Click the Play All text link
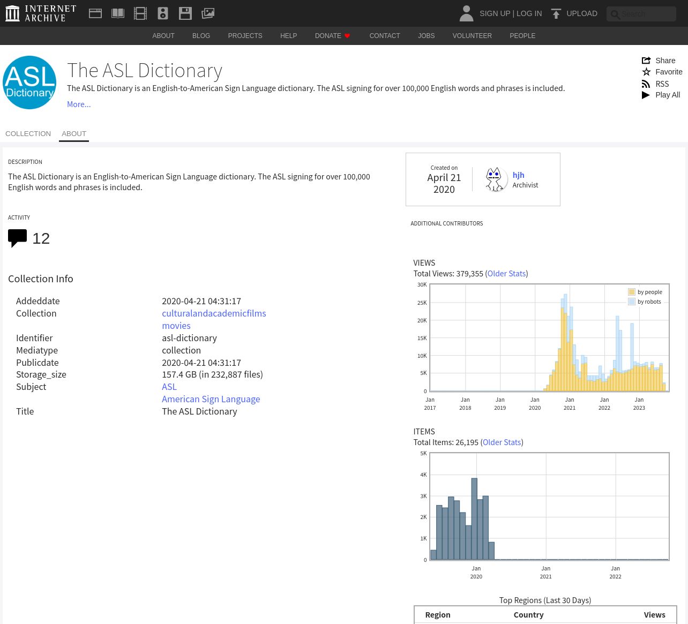This screenshot has width=688, height=624. click(668, 95)
